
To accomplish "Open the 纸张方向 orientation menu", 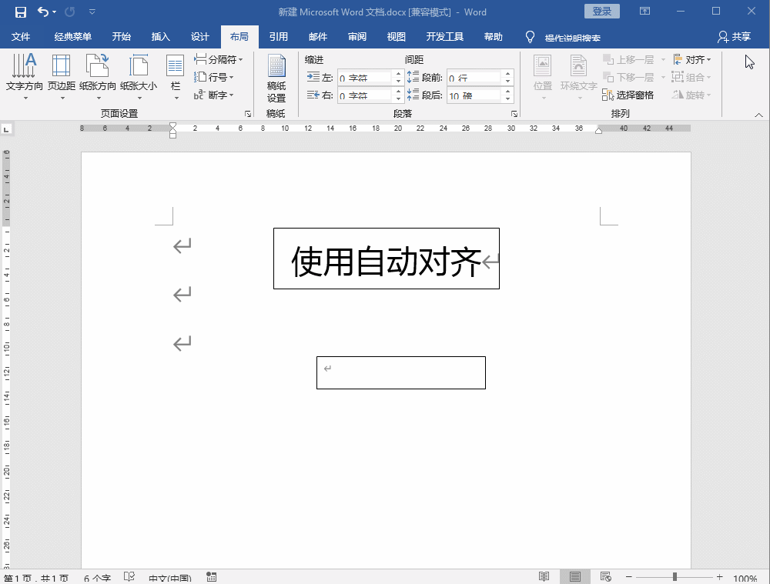I will click(x=98, y=76).
